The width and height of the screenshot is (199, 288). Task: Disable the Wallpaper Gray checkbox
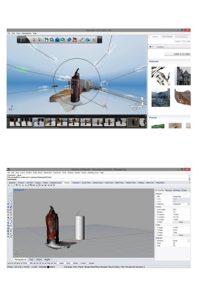click(x=174, y=246)
